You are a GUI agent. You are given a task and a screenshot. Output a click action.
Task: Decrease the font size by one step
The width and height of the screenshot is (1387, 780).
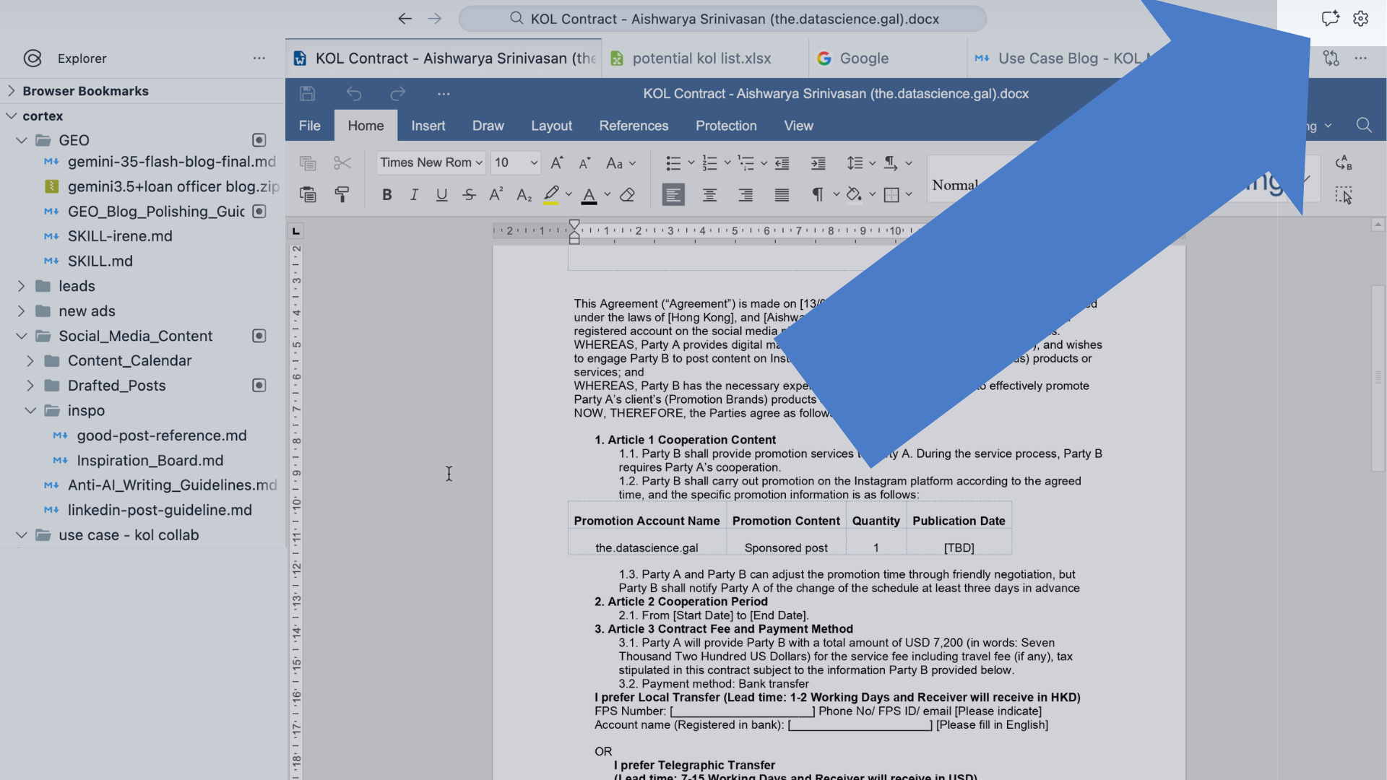[584, 163]
